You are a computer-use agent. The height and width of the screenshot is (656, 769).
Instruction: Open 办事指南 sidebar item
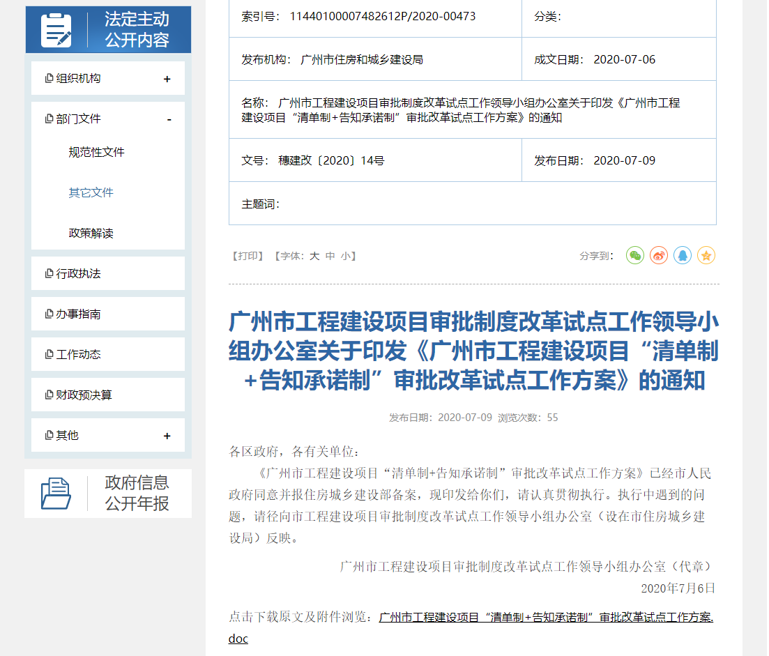click(78, 314)
